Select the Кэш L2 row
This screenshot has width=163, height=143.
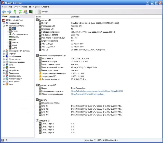pyautogui.click(x=72, y=50)
